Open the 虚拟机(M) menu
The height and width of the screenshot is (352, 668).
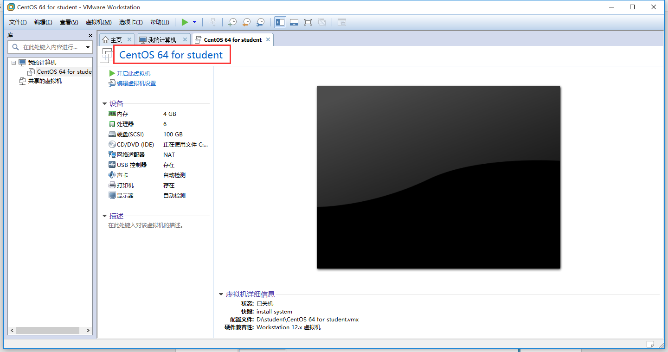[98, 22]
